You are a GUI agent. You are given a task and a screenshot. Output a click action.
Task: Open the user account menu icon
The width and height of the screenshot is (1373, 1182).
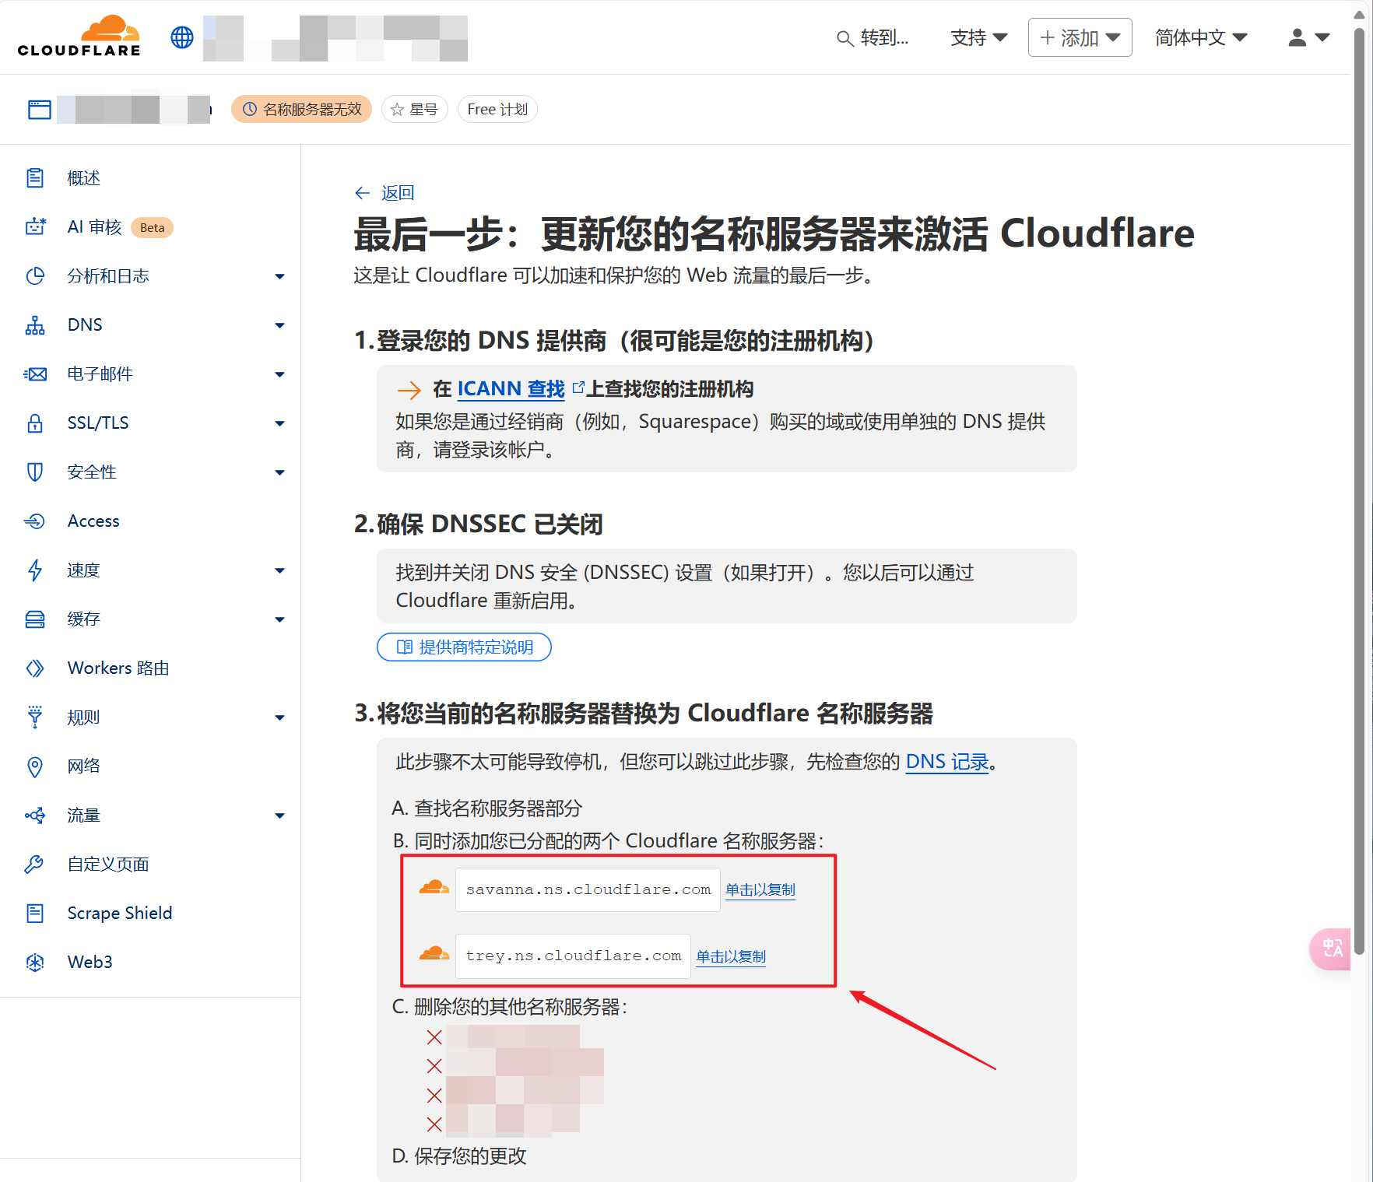[x=1309, y=37]
